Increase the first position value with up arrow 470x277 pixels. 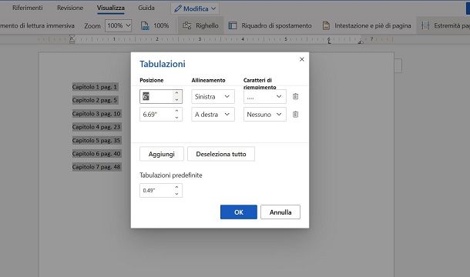tap(177, 93)
